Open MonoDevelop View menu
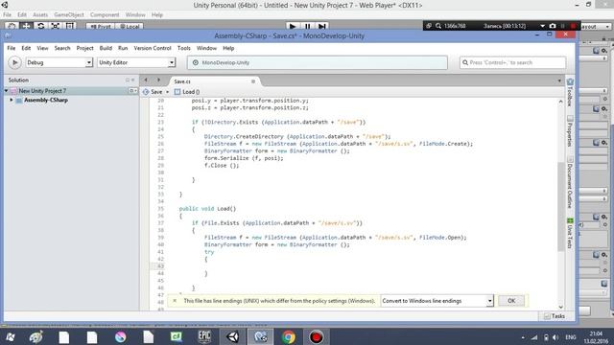Screen dimensions: 614x345 tap(42, 48)
